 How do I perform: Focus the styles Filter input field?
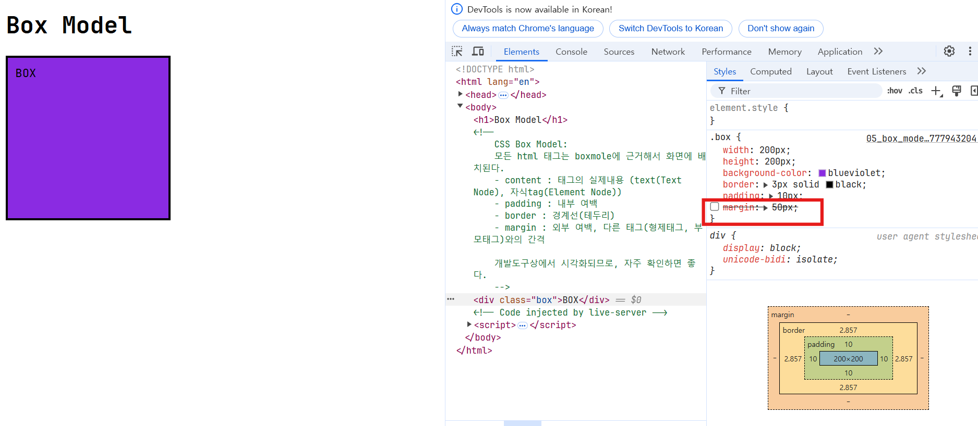(x=796, y=91)
